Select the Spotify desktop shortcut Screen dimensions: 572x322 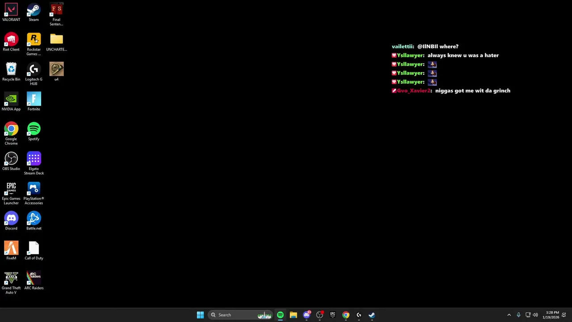pos(34,132)
